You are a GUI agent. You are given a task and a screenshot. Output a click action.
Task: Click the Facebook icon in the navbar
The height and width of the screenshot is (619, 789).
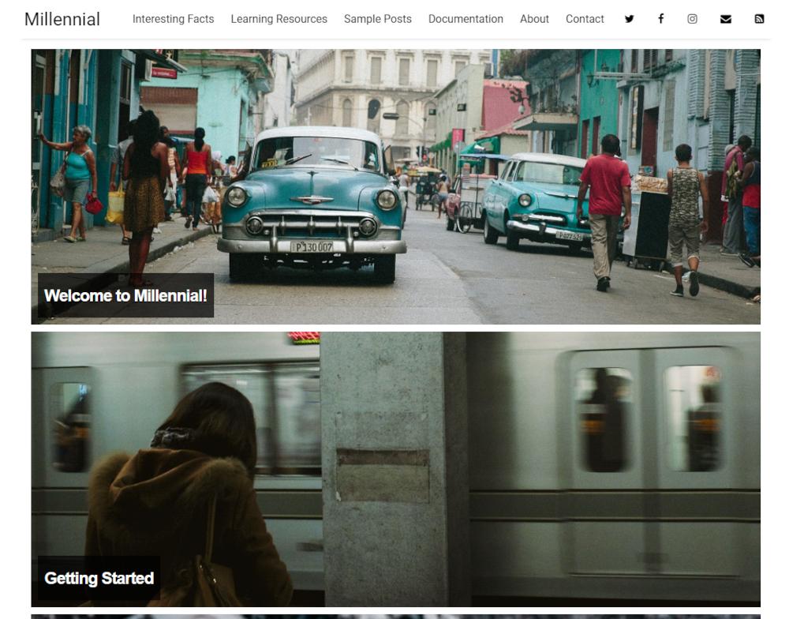660,19
